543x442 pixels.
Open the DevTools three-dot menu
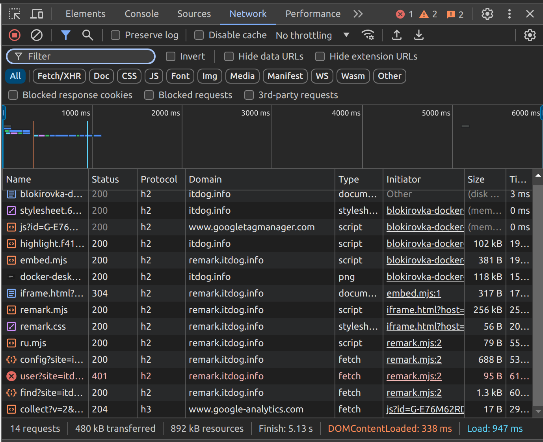coord(510,14)
